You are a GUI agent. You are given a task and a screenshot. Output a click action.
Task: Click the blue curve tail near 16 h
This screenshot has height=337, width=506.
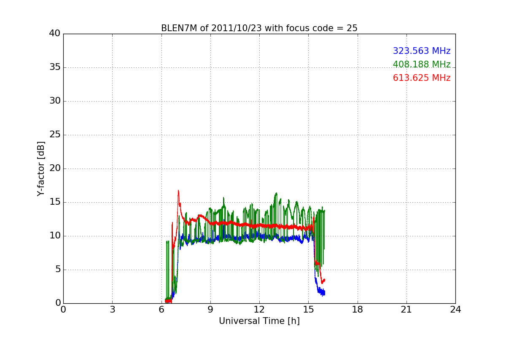coord(321,292)
